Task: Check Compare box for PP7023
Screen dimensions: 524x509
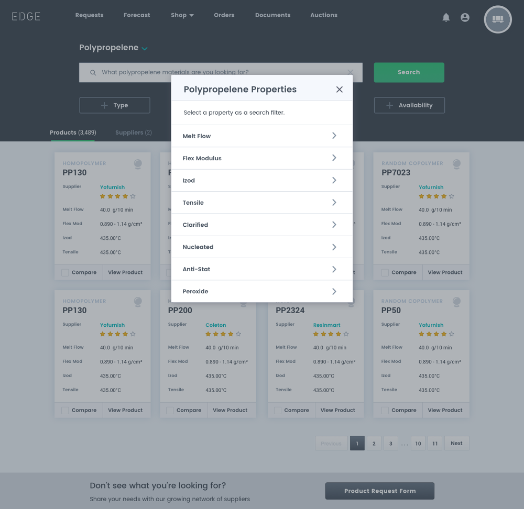Action: coord(385,273)
